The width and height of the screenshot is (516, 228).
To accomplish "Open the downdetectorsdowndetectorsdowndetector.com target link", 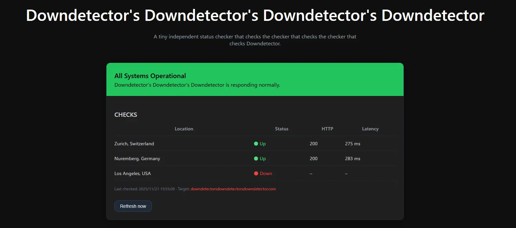I will click(x=233, y=189).
